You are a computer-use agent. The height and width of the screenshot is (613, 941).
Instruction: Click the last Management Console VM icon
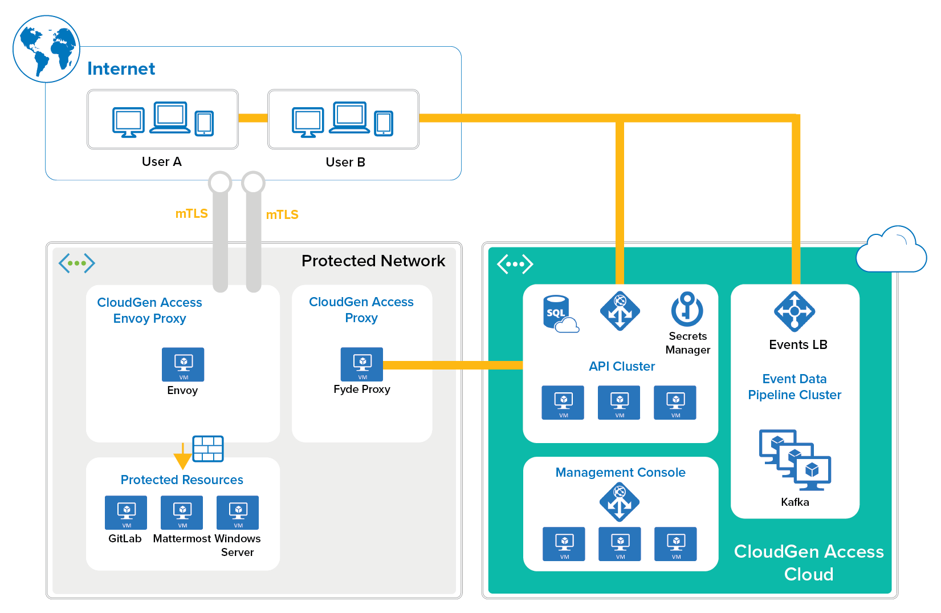[675, 544]
